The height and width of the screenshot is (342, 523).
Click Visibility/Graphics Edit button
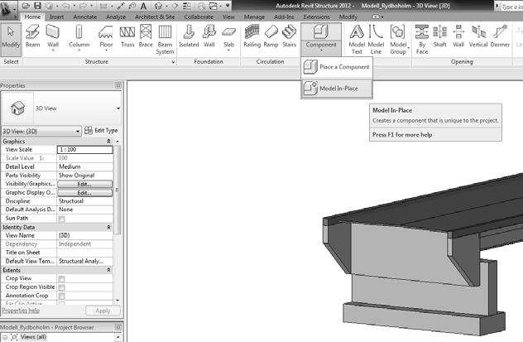(x=84, y=184)
